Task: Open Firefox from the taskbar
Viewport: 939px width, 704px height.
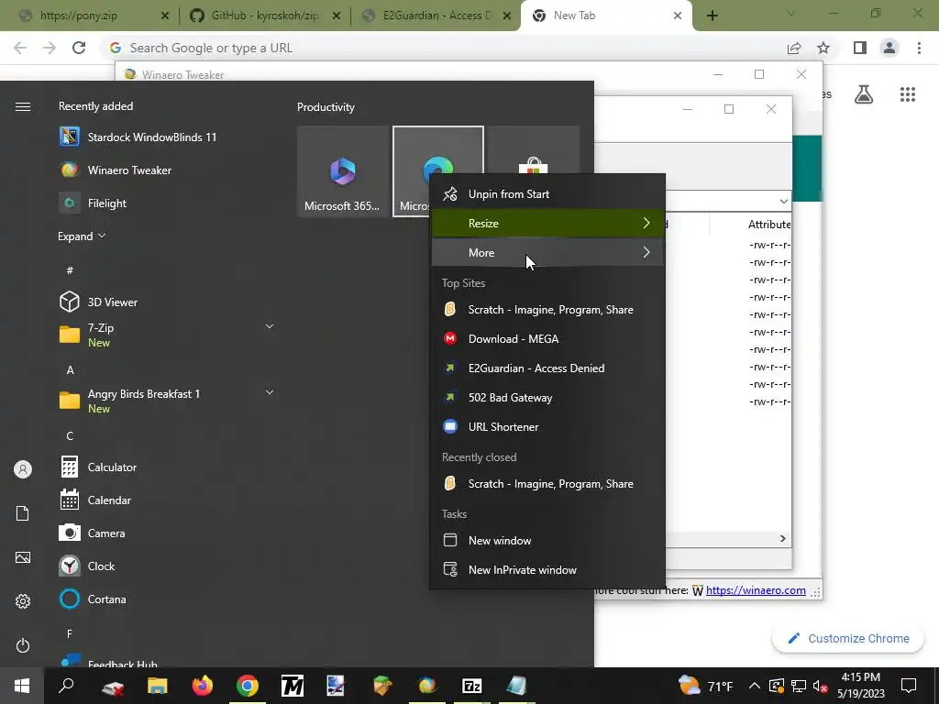Action: (x=203, y=686)
